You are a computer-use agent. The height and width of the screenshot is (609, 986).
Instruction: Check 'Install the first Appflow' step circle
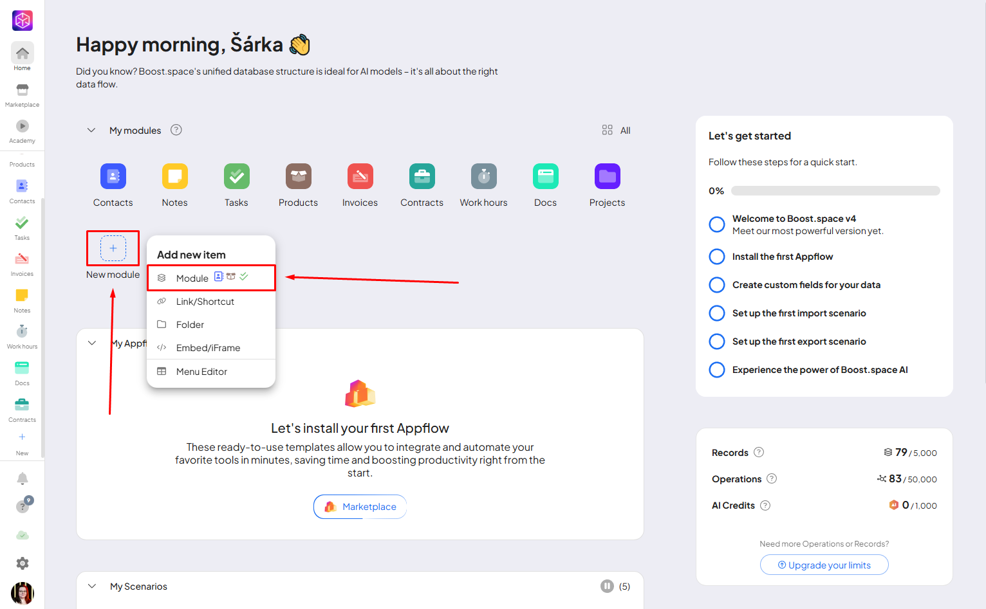717,257
